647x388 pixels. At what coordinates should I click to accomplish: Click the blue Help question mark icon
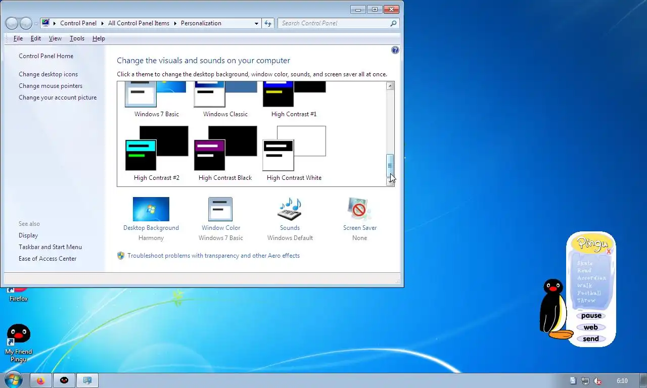(x=395, y=50)
